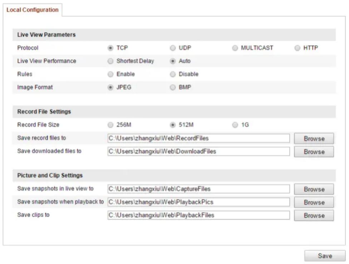349x264 pixels.
Task: Browse for downloaded files folder
Action: click(x=314, y=152)
